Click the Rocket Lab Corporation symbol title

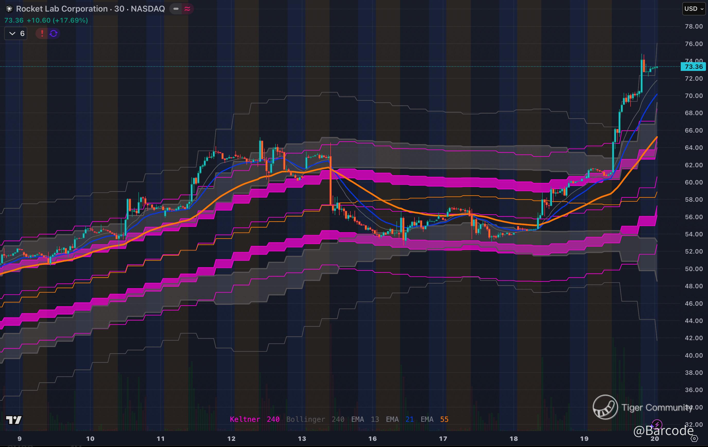coord(62,9)
